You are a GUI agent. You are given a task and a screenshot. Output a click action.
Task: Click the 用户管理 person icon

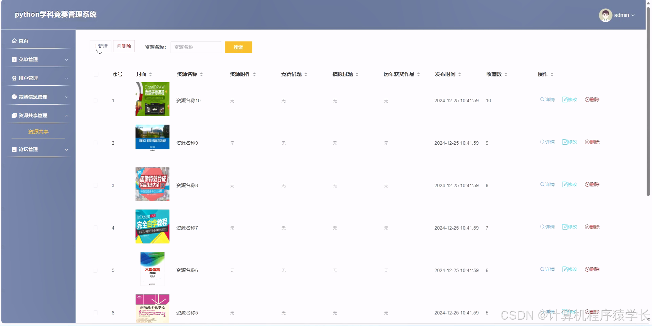pos(14,78)
